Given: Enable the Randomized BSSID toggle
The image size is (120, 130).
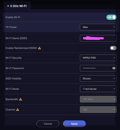Looking at the screenshot, I should 113,48.
